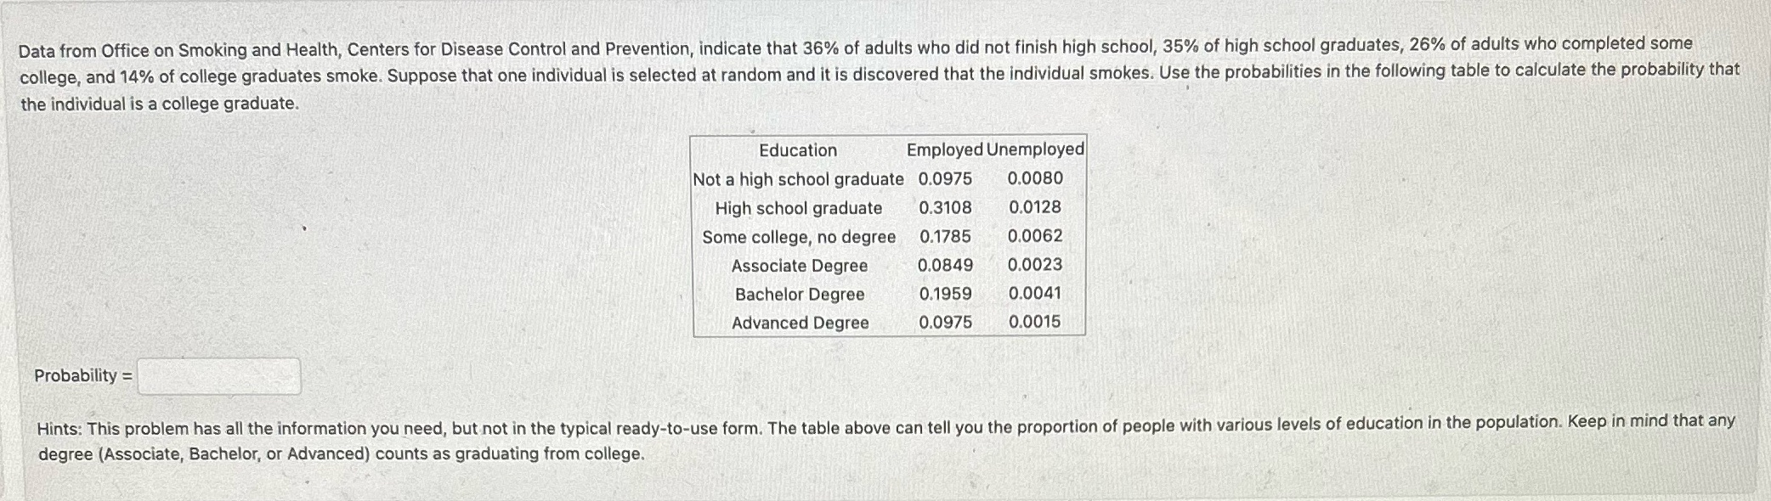Click the Employed column header

click(944, 149)
